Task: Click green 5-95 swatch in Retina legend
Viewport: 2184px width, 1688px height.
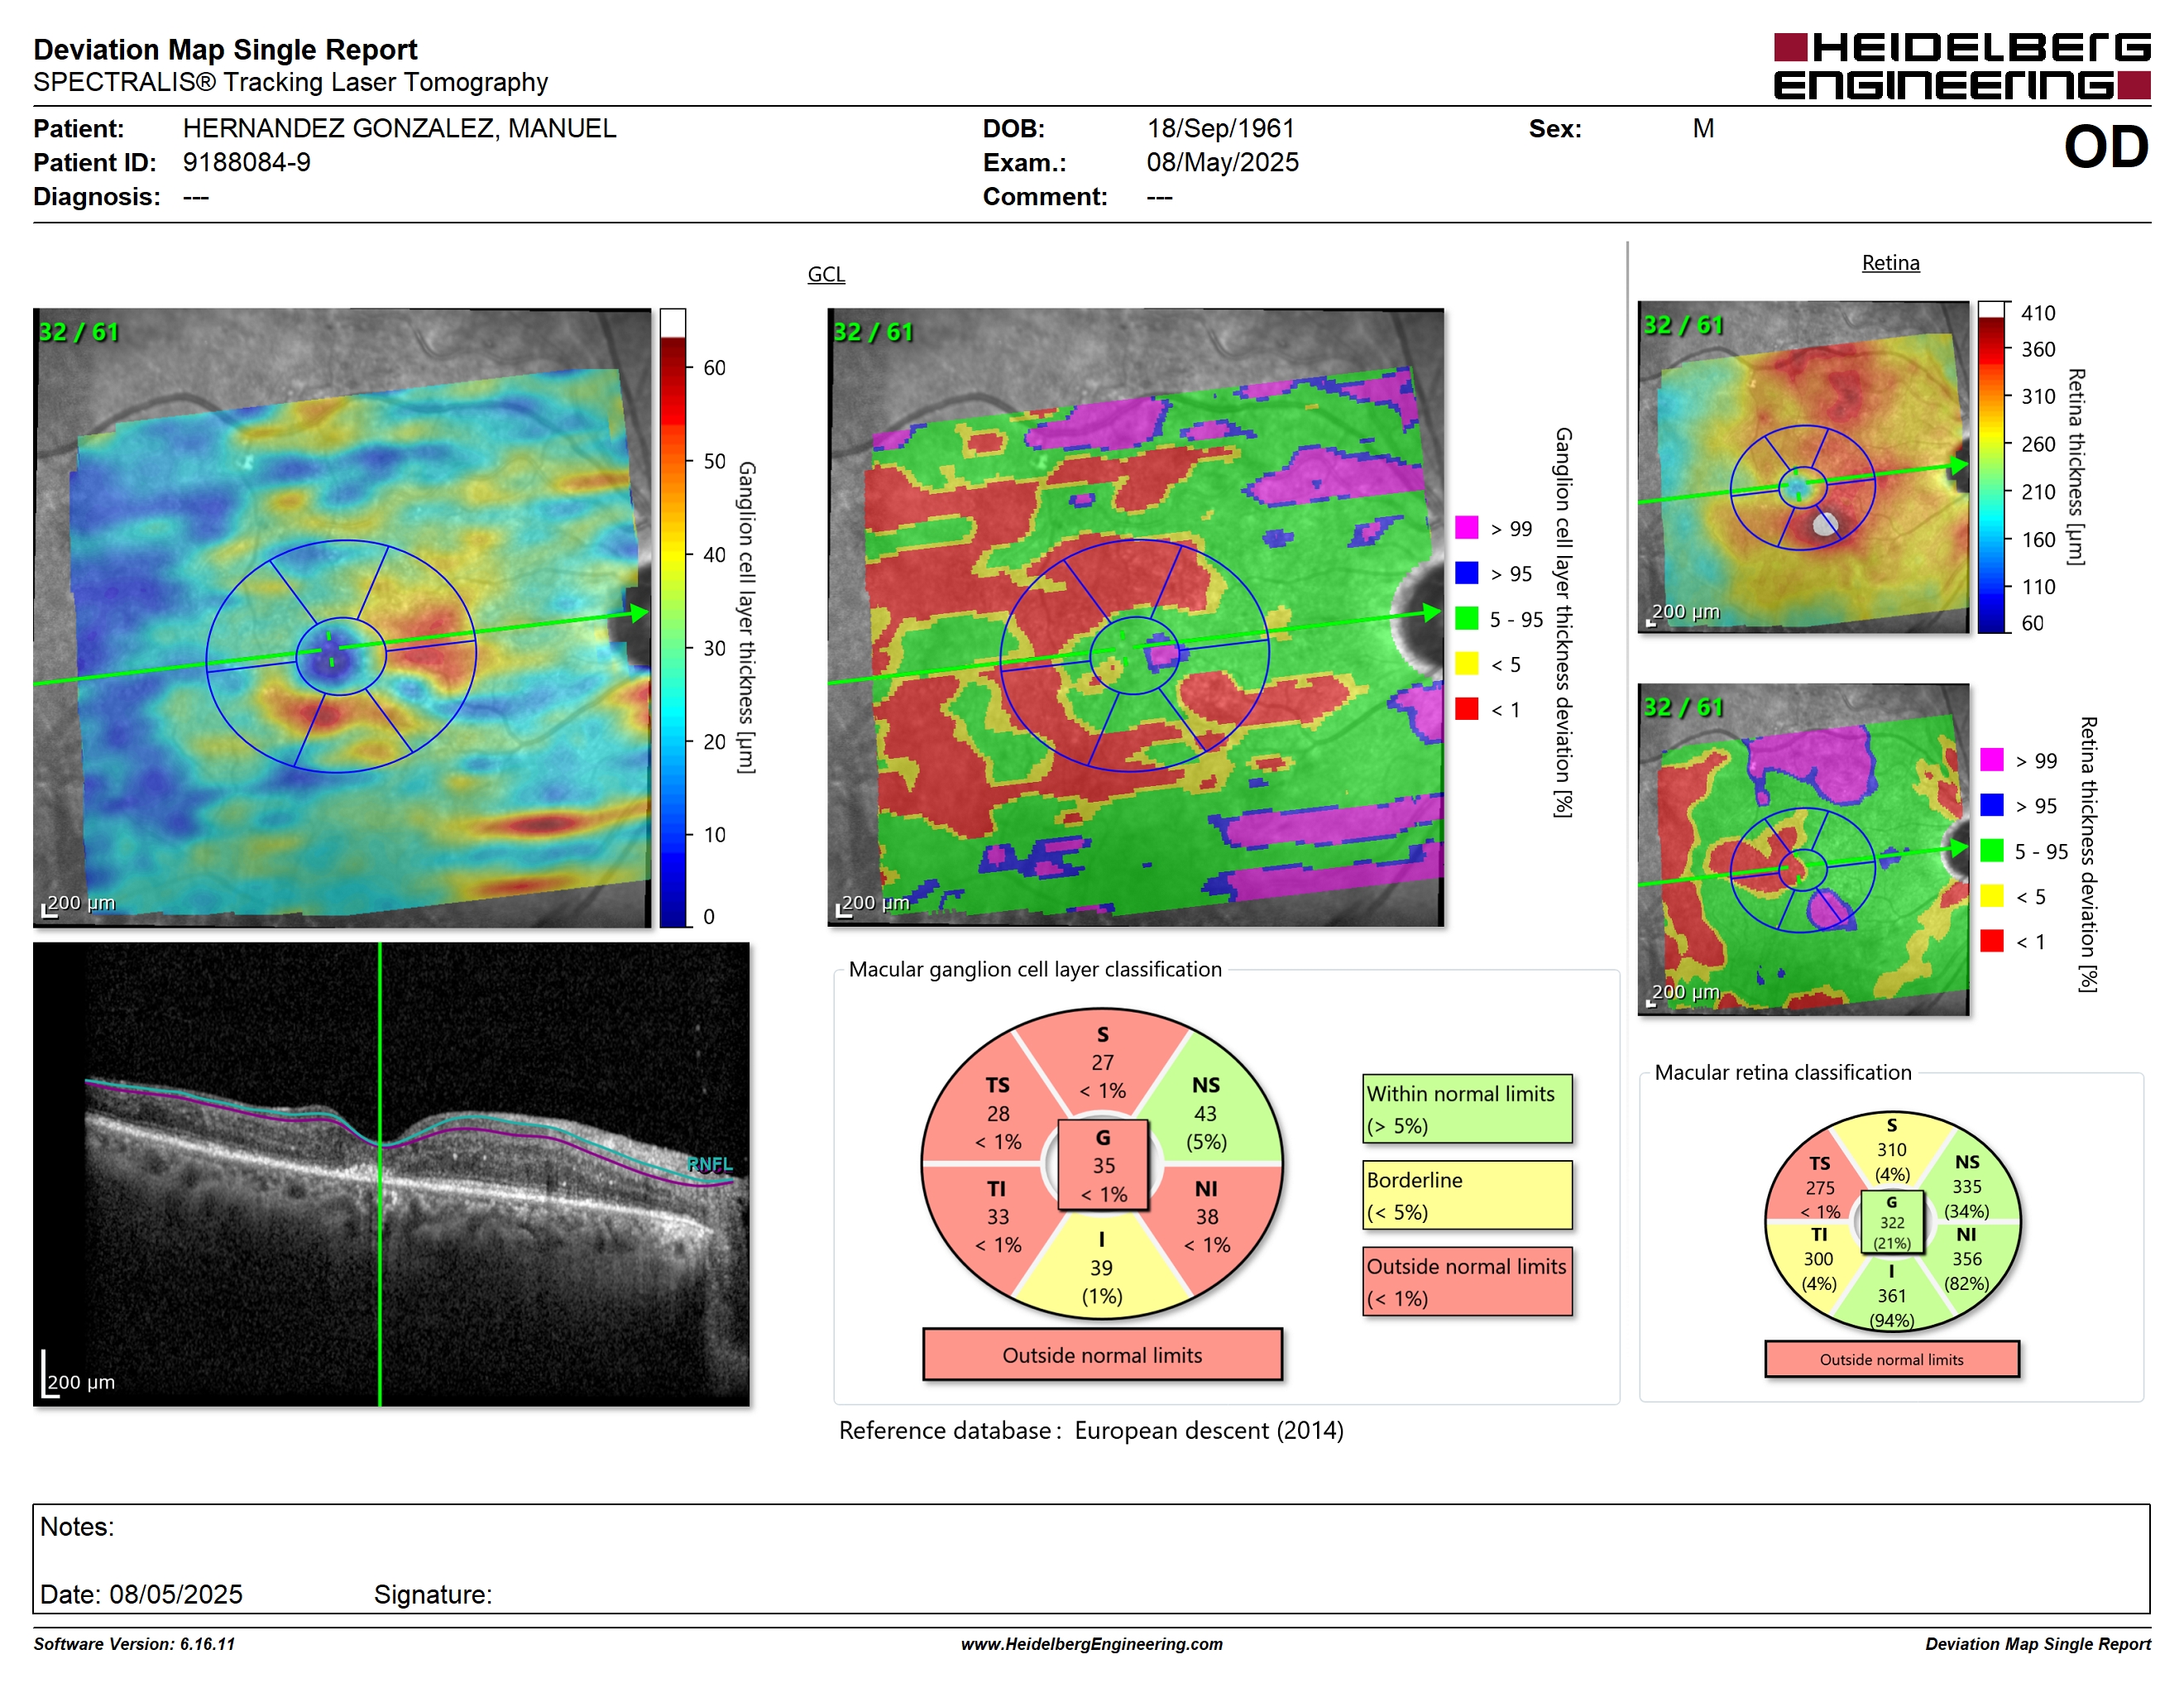Action: pos(1991,850)
